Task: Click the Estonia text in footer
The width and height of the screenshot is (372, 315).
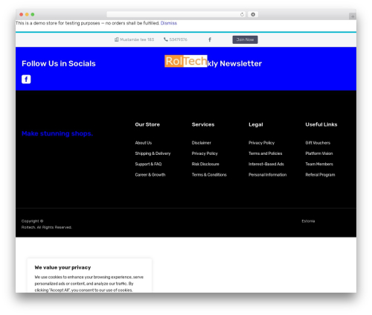Action: 308,221
